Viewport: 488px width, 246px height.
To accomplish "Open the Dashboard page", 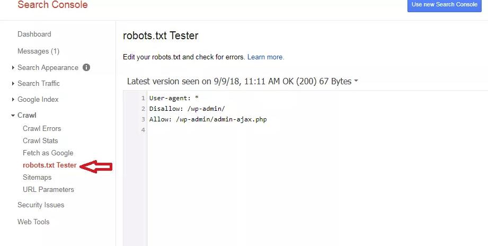I will pyautogui.click(x=34, y=34).
